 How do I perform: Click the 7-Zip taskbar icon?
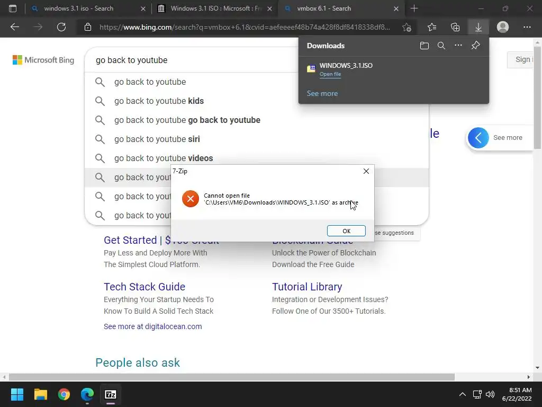[x=111, y=394]
